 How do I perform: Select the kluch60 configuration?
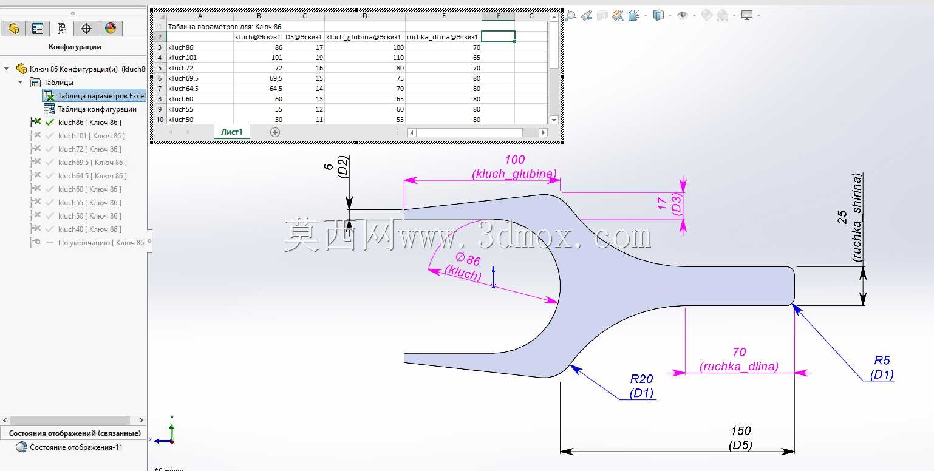click(90, 189)
